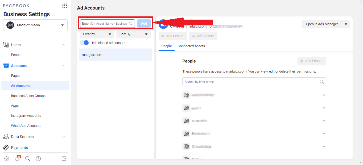The image size is (363, 165).
Task: Open the settings gear icon
Action: 7,159
